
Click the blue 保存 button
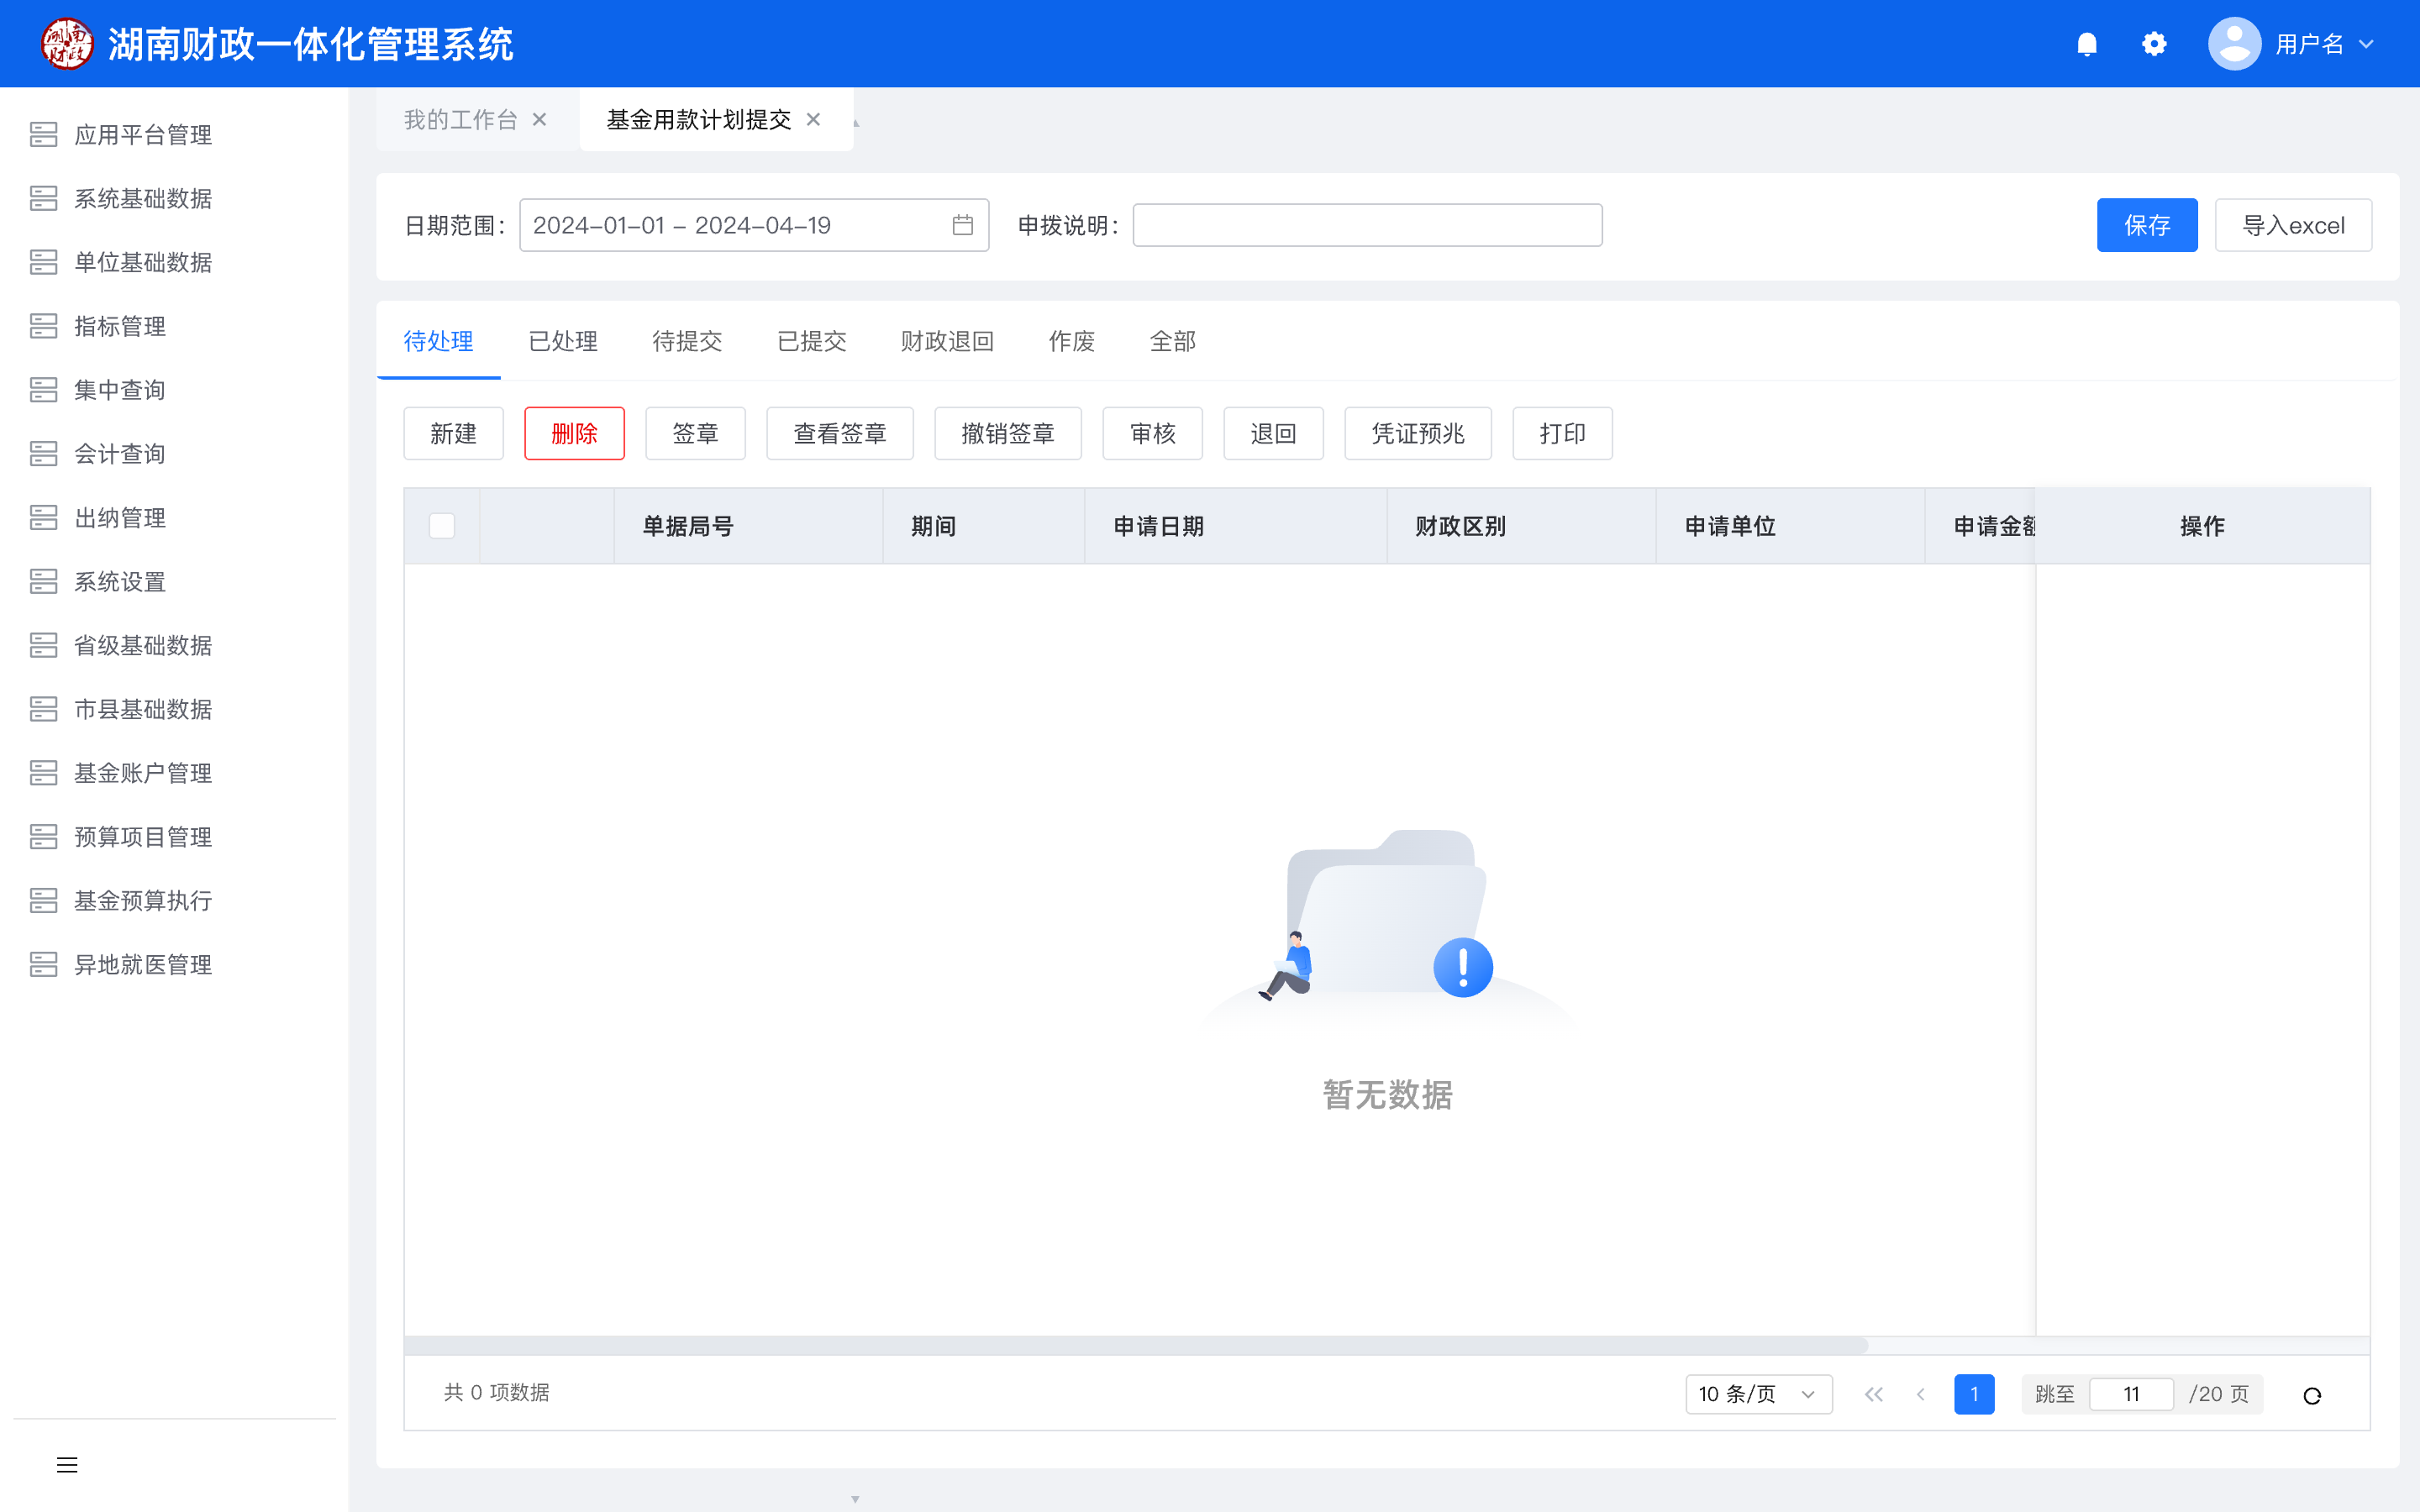point(2146,225)
